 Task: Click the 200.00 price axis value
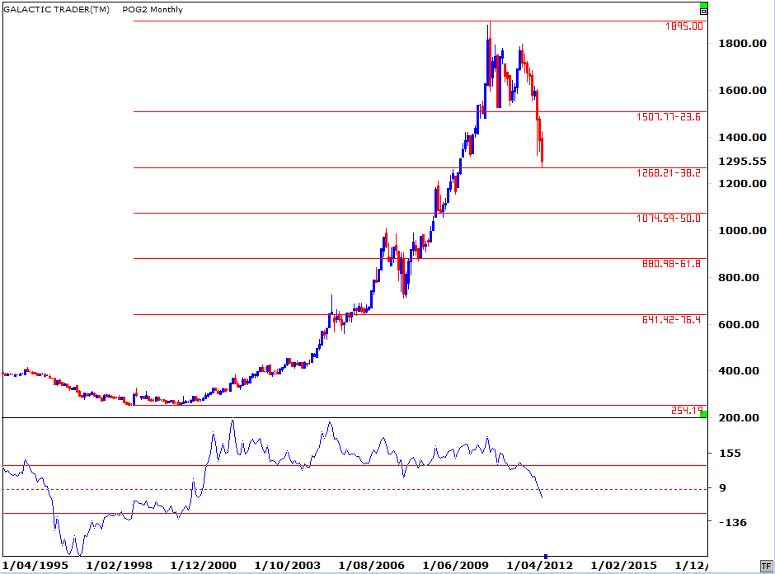coord(739,418)
